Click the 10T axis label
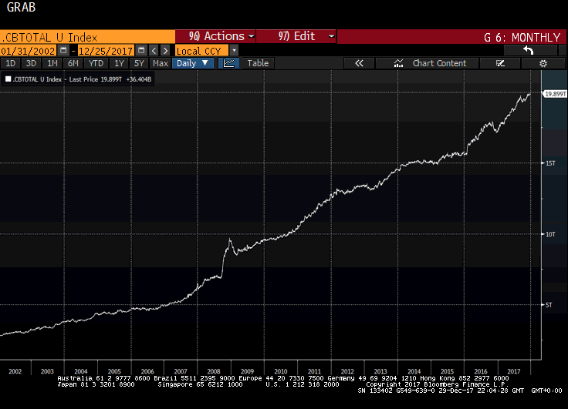The width and height of the screenshot is (568, 409). 550,234
